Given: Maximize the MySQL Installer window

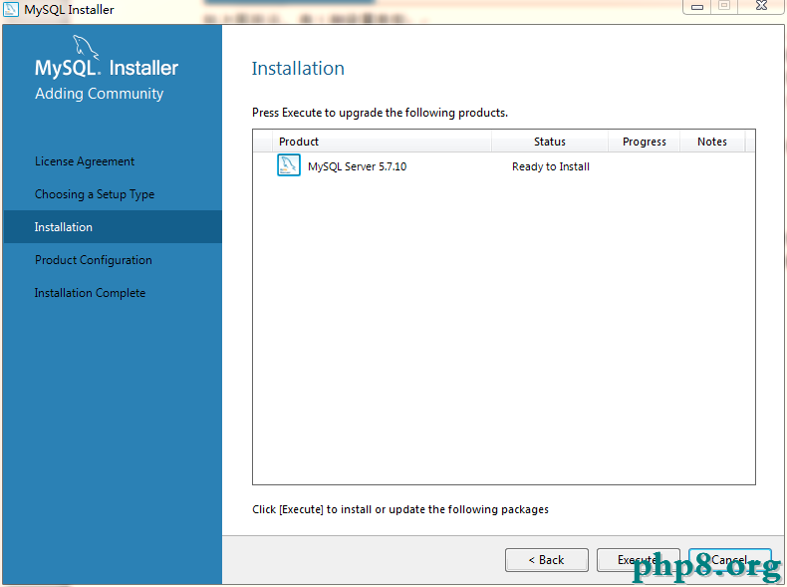Looking at the screenshot, I should pyautogui.click(x=724, y=6).
